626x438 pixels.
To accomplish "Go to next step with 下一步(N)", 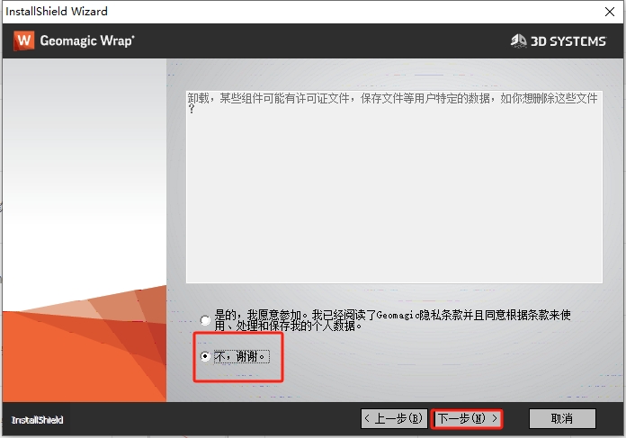I will (467, 418).
